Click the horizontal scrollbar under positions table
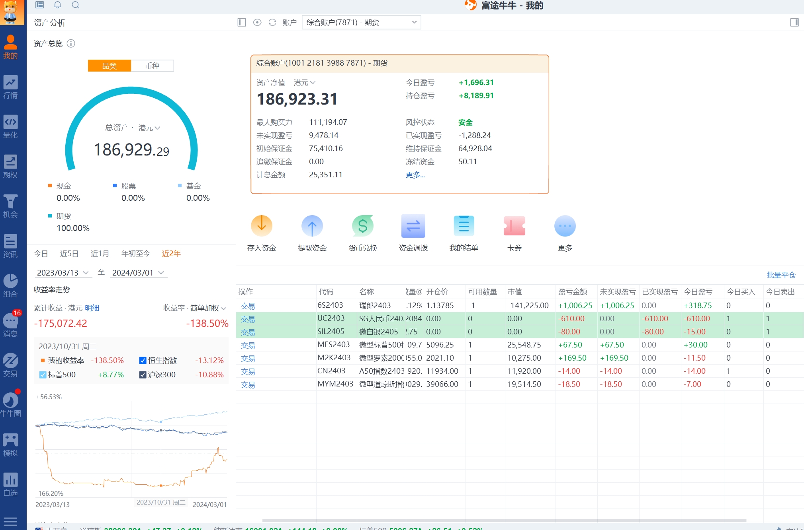This screenshot has height=530, width=804. pyautogui.click(x=504, y=520)
